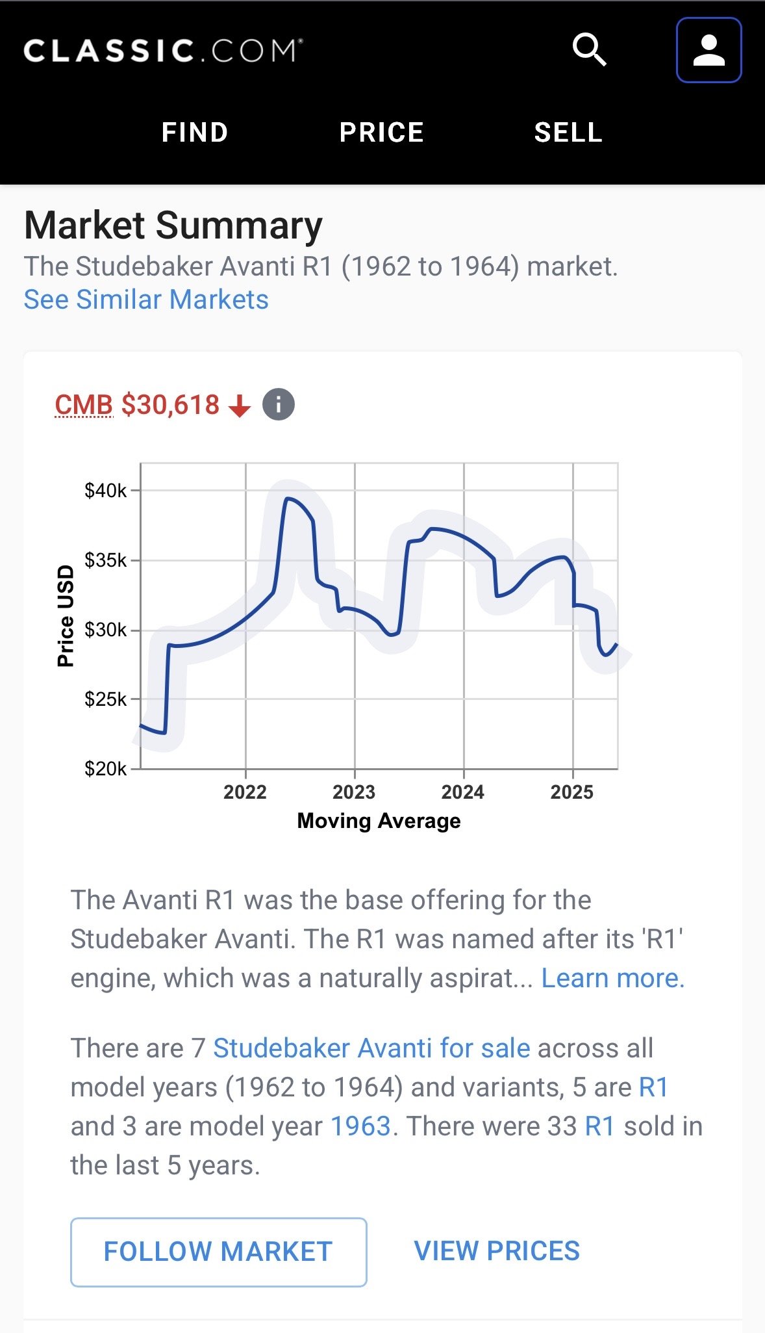This screenshot has width=765, height=1333.
Task: Open the FIND menu
Action: click(195, 133)
